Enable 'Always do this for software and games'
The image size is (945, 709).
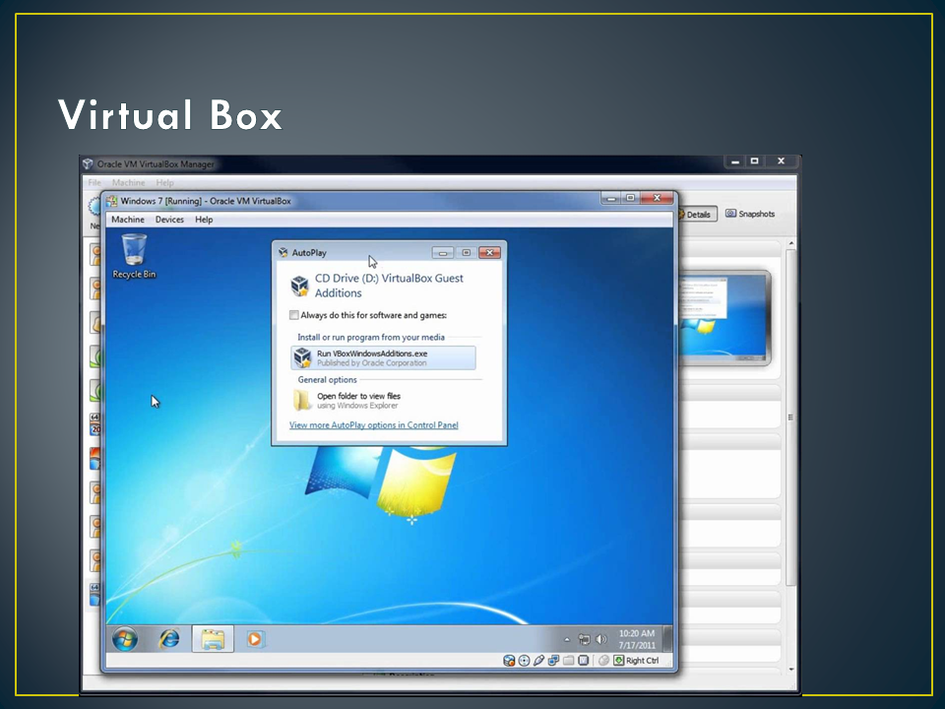pyautogui.click(x=293, y=315)
